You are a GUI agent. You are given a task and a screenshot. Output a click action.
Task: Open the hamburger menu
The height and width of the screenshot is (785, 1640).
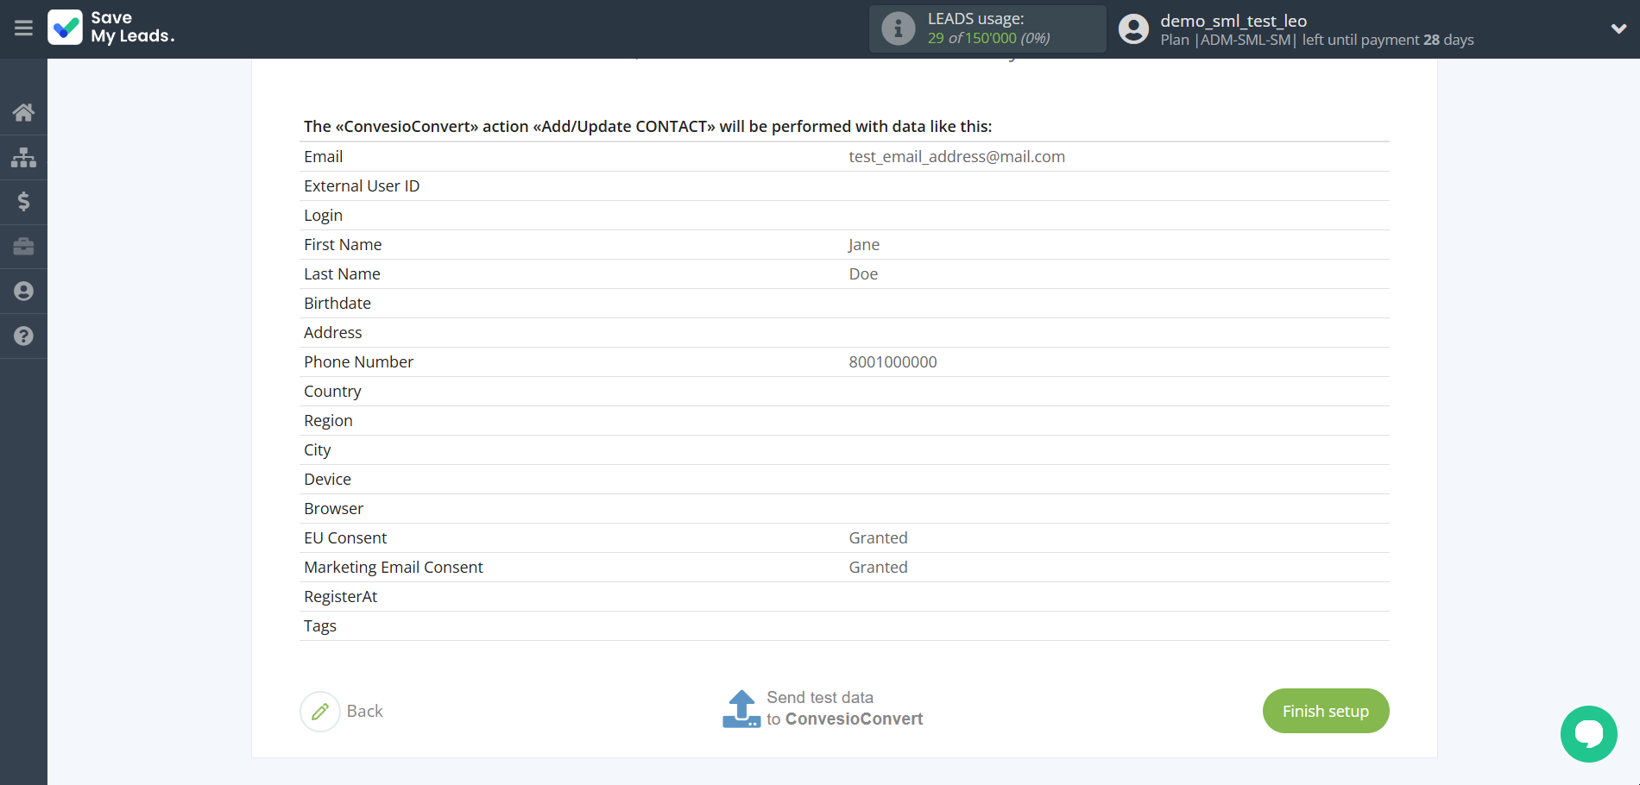[x=23, y=28]
